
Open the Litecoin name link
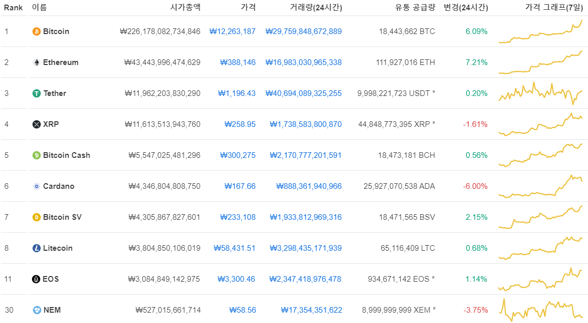coord(58,248)
